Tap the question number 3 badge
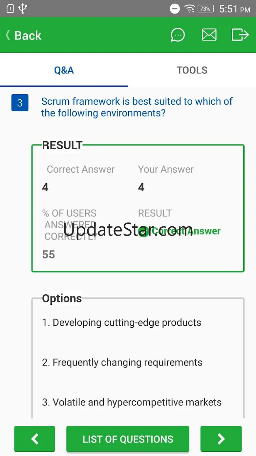The height and width of the screenshot is (456, 256). [x=20, y=103]
